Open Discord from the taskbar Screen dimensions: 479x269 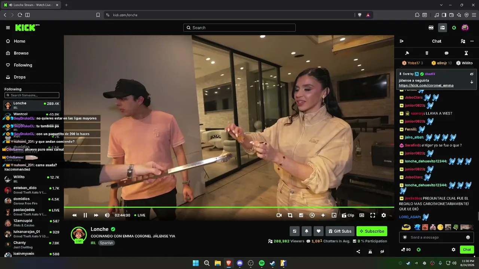[240, 263]
